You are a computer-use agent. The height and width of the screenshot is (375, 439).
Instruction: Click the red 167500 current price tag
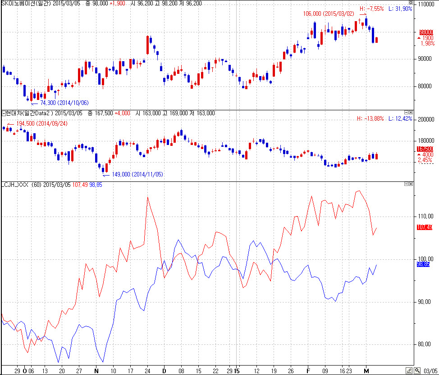coord(425,149)
